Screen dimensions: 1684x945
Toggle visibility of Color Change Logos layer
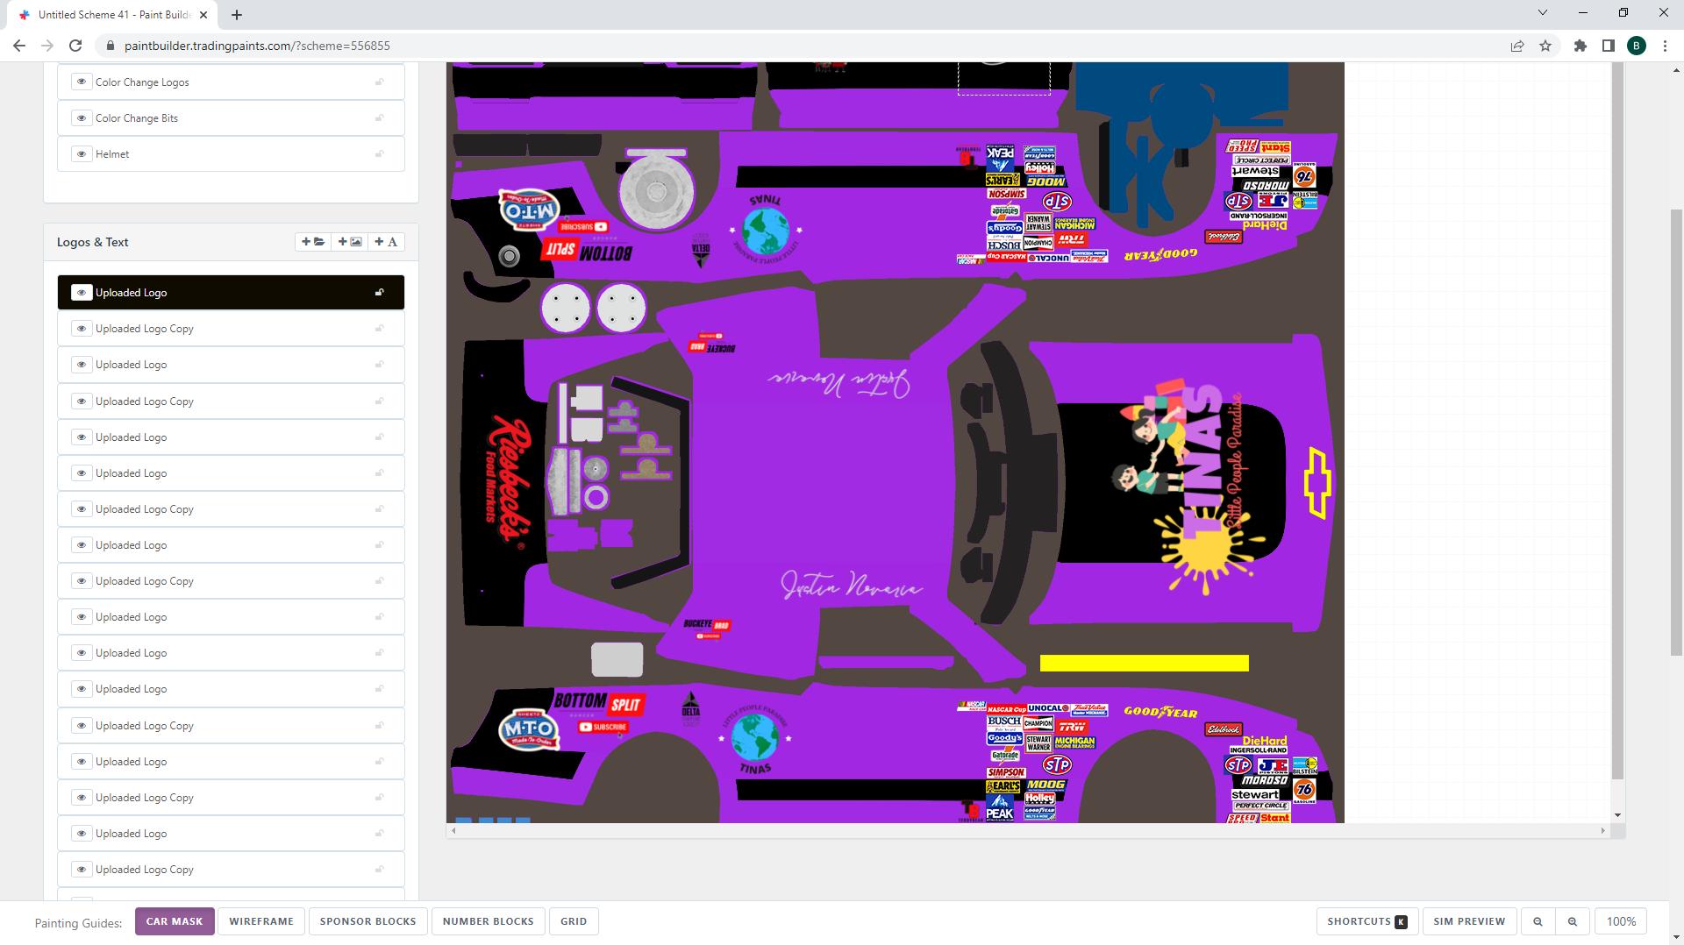(82, 82)
